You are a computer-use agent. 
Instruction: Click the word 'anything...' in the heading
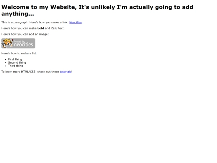click(18, 14)
